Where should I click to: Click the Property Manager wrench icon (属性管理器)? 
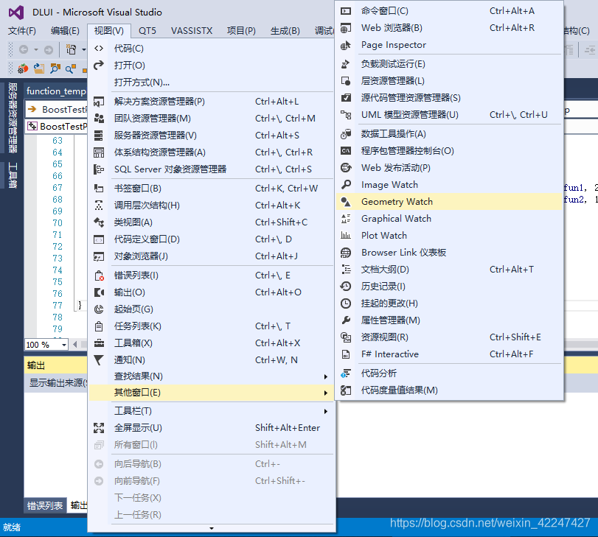(346, 320)
